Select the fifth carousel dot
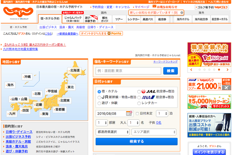This screenshot has width=232, height=155. pyautogui.click(x=219, y=70)
